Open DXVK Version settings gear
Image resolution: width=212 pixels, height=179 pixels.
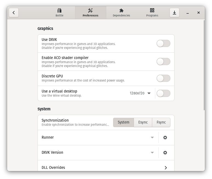pyautogui.click(x=165, y=153)
